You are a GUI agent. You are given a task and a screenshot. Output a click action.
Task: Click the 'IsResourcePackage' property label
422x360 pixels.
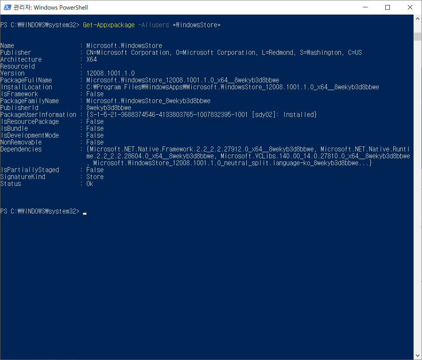(x=29, y=122)
